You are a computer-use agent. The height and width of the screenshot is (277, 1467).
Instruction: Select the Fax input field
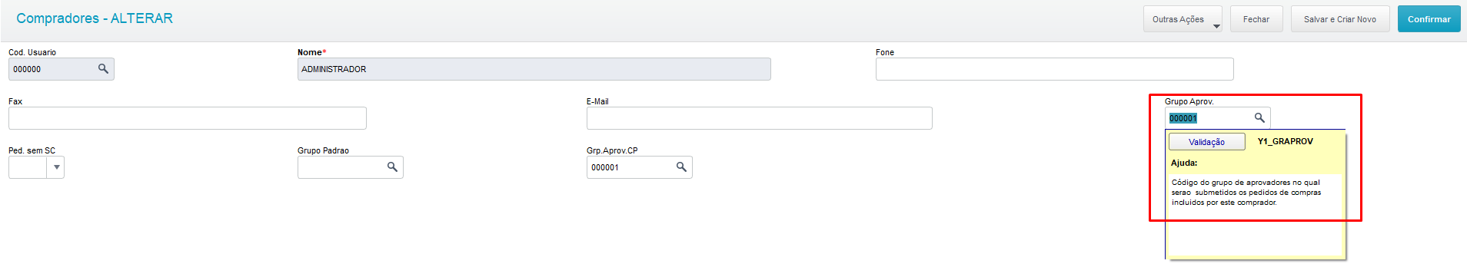tap(187, 118)
